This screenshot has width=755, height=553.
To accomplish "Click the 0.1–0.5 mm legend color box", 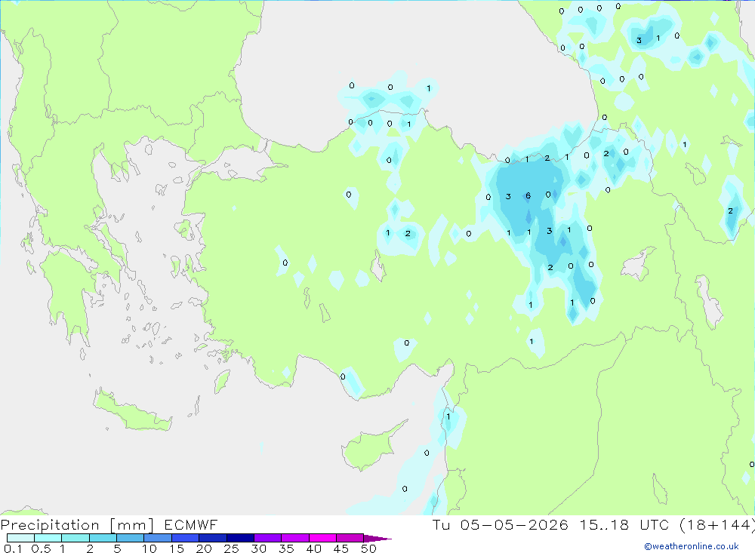I will pos(20,538).
